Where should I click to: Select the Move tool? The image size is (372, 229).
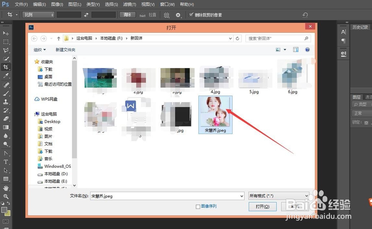pyautogui.click(x=6, y=33)
